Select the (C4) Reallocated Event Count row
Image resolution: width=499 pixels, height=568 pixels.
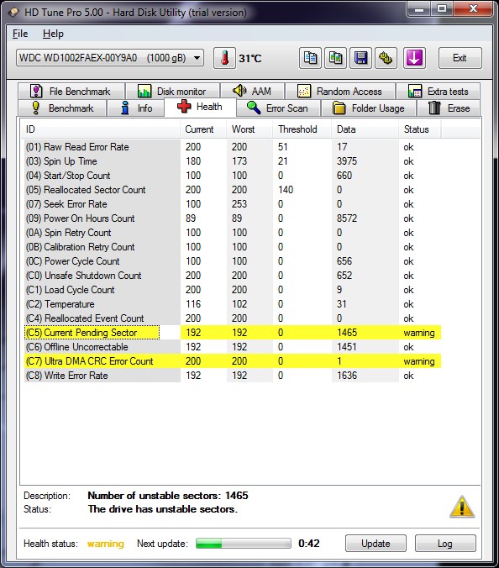pyautogui.click(x=233, y=318)
